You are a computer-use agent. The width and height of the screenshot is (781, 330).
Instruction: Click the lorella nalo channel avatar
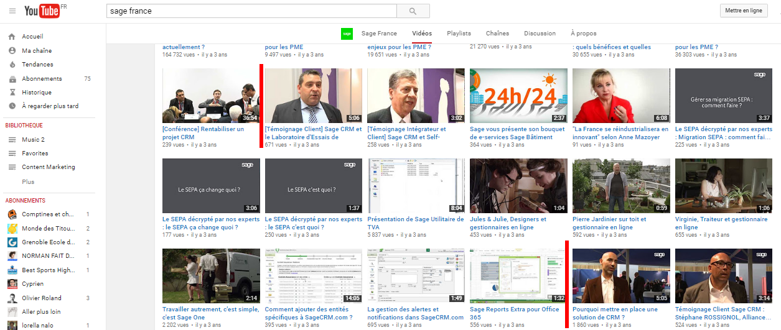12,326
